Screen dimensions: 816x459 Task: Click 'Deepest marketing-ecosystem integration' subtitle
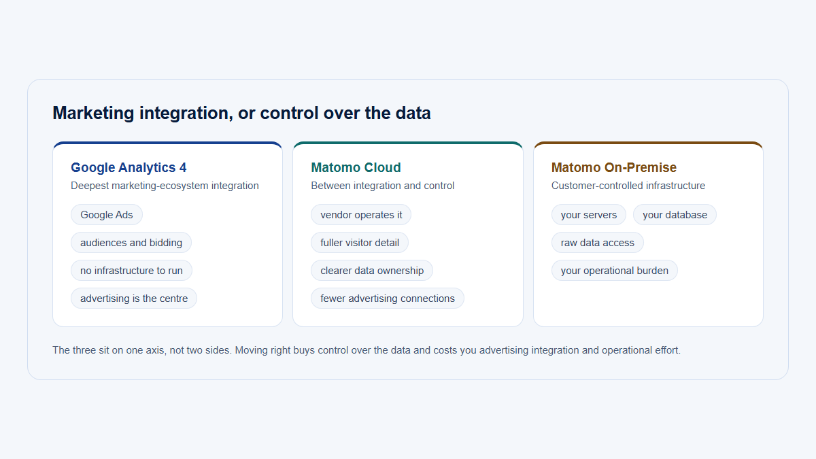pyautogui.click(x=165, y=186)
